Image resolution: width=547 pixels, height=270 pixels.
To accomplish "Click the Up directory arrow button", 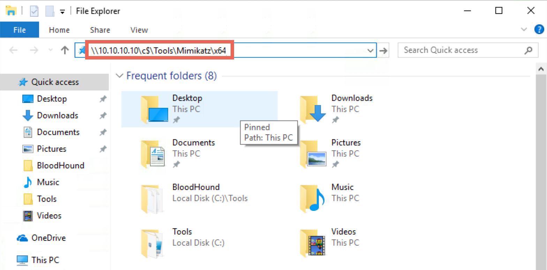I will [65, 50].
